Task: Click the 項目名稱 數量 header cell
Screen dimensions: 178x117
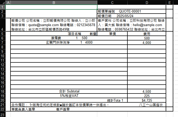Action: pos(54,34)
